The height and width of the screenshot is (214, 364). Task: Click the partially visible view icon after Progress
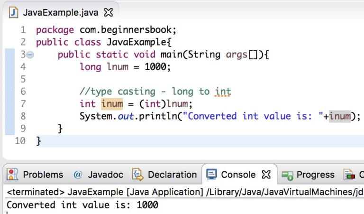(349, 175)
